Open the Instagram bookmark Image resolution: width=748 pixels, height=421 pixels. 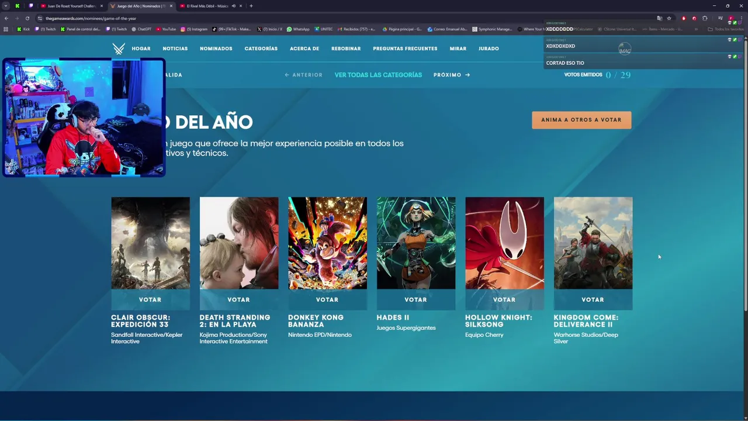point(194,29)
